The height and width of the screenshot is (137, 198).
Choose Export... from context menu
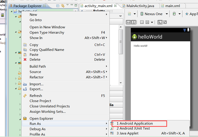coord(65,89)
